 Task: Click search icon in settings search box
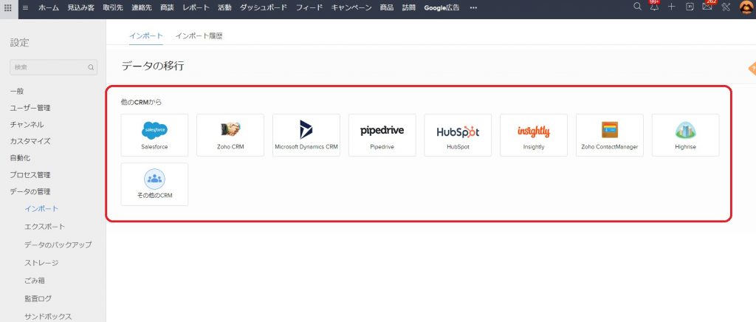91,67
